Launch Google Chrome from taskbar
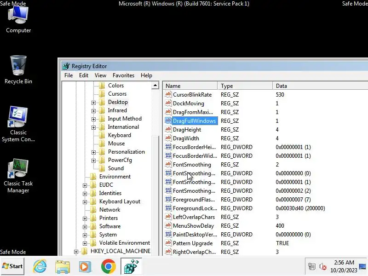This screenshot has width=368, height=276. (108, 266)
